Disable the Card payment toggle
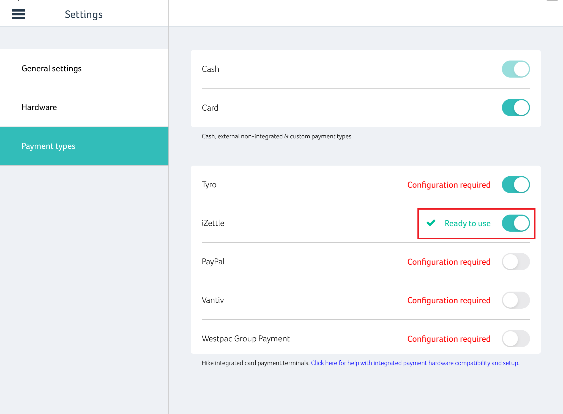 (x=515, y=108)
